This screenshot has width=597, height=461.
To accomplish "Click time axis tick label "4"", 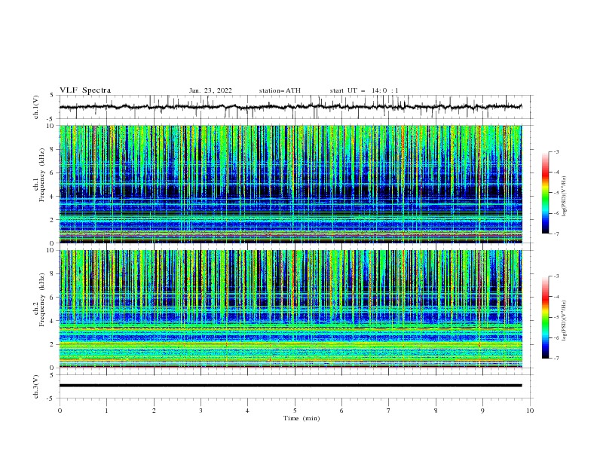I will (x=247, y=411).
